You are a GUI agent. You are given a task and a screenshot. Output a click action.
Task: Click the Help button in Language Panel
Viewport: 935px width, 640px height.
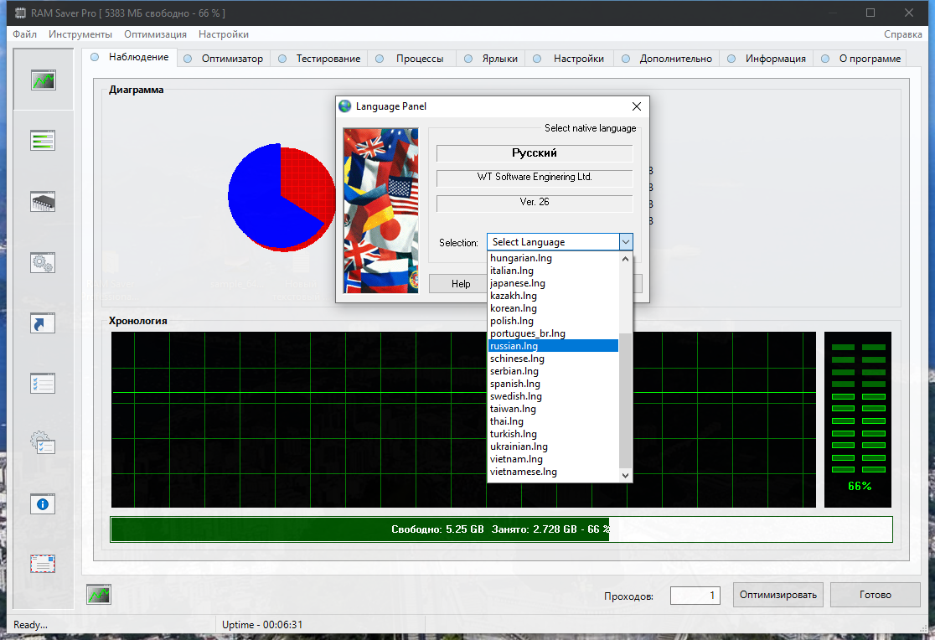pyautogui.click(x=461, y=284)
